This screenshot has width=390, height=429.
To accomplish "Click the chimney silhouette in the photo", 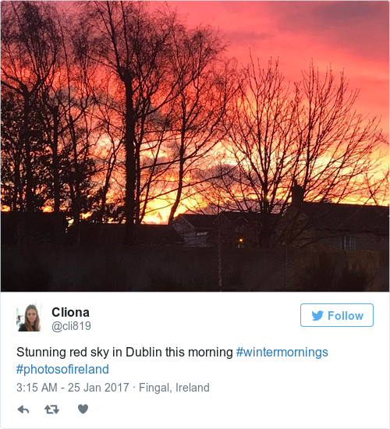I will 297,194.
